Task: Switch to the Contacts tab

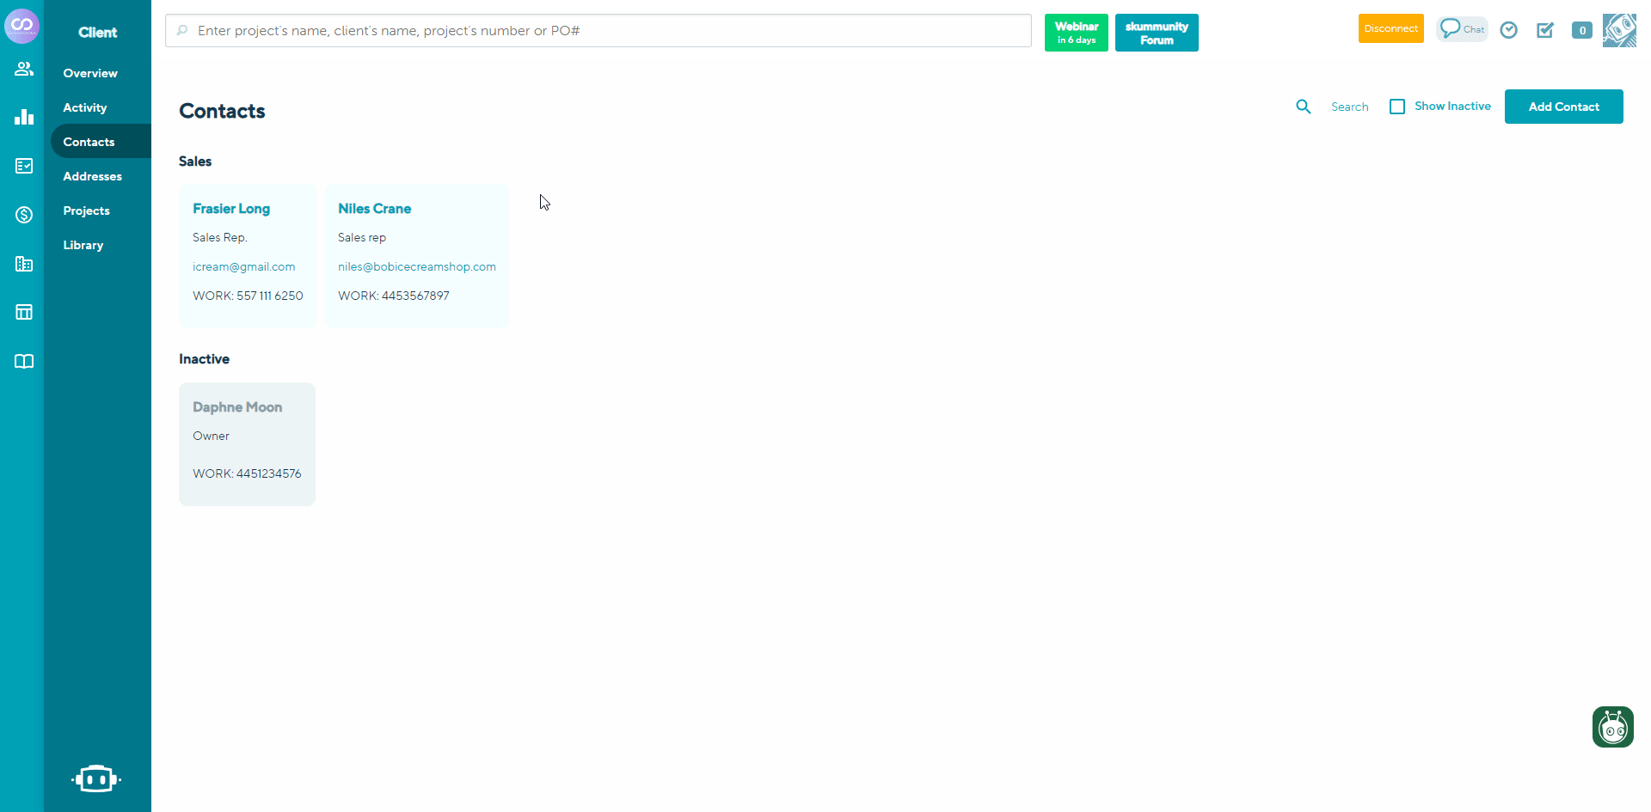Action: coord(89,141)
